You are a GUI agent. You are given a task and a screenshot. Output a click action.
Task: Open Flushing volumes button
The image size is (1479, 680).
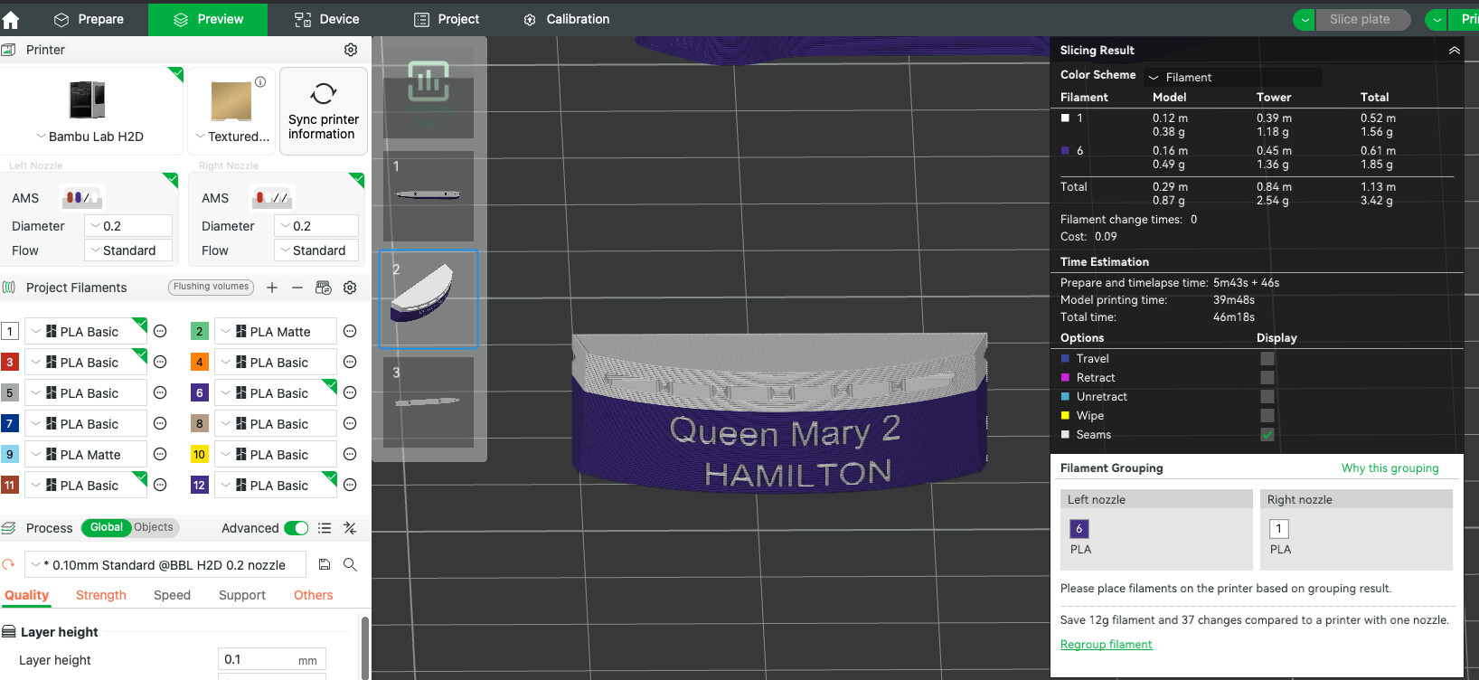coord(211,287)
